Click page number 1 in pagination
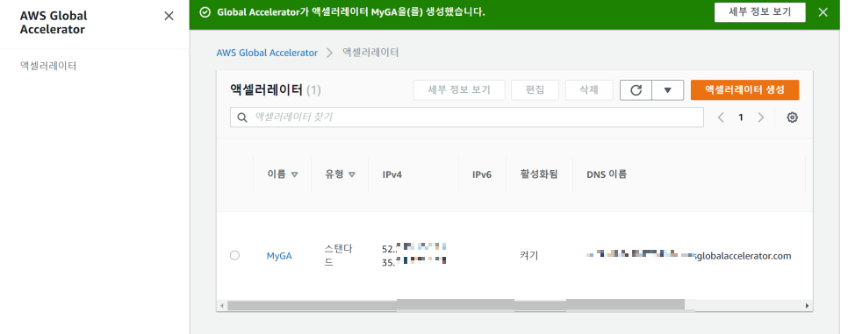 [x=741, y=117]
